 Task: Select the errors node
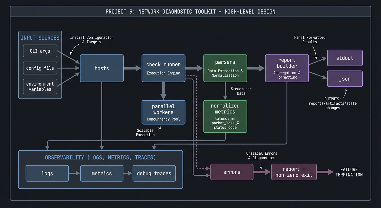(x=231, y=172)
